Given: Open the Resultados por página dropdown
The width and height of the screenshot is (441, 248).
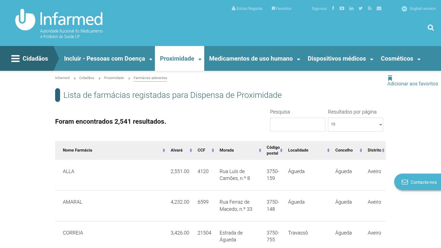Looking at the screenshot, I should click(x=355, y=125).
